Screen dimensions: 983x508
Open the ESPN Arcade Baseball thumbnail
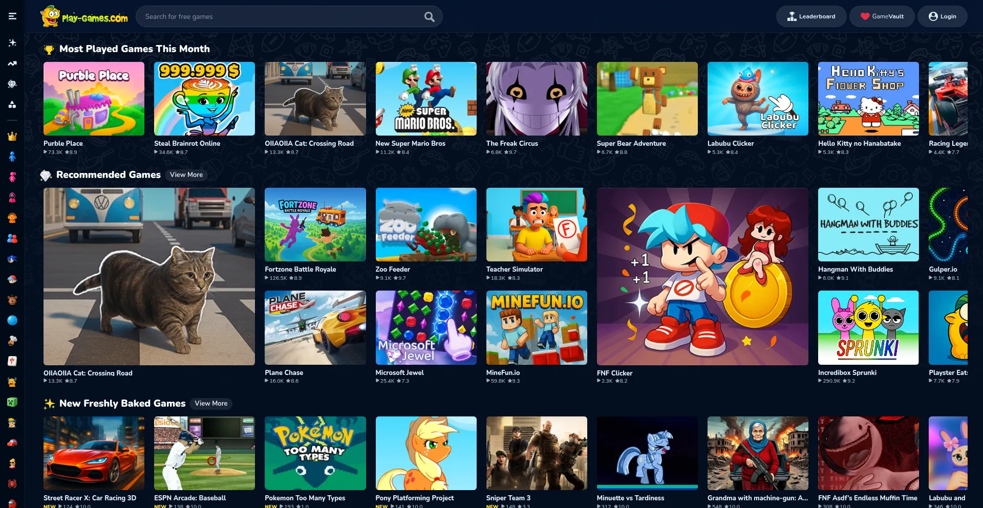204,453
